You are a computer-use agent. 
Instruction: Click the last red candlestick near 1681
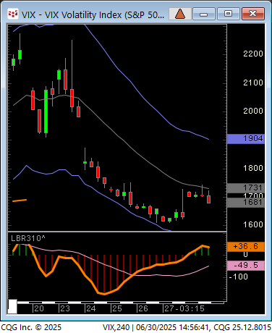point(209,199)
